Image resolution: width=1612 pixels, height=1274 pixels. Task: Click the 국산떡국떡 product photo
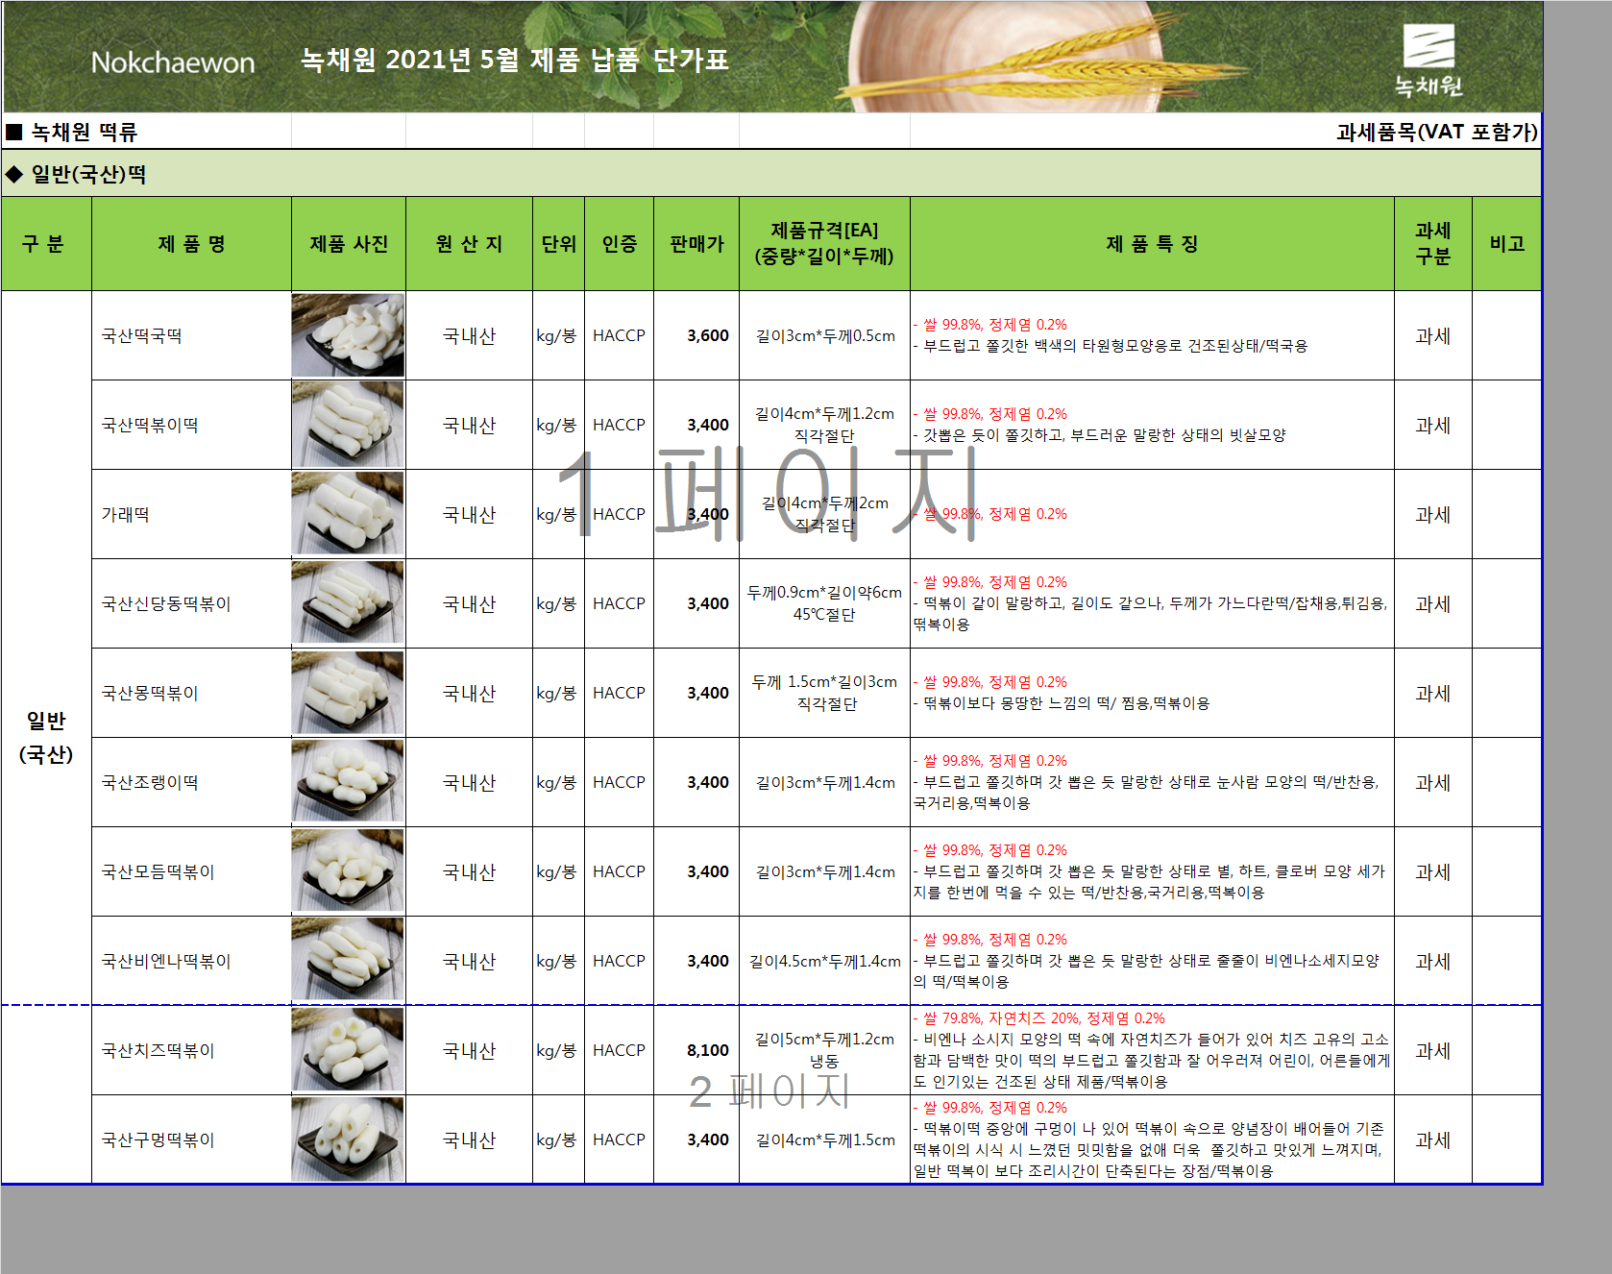[348, 335]
